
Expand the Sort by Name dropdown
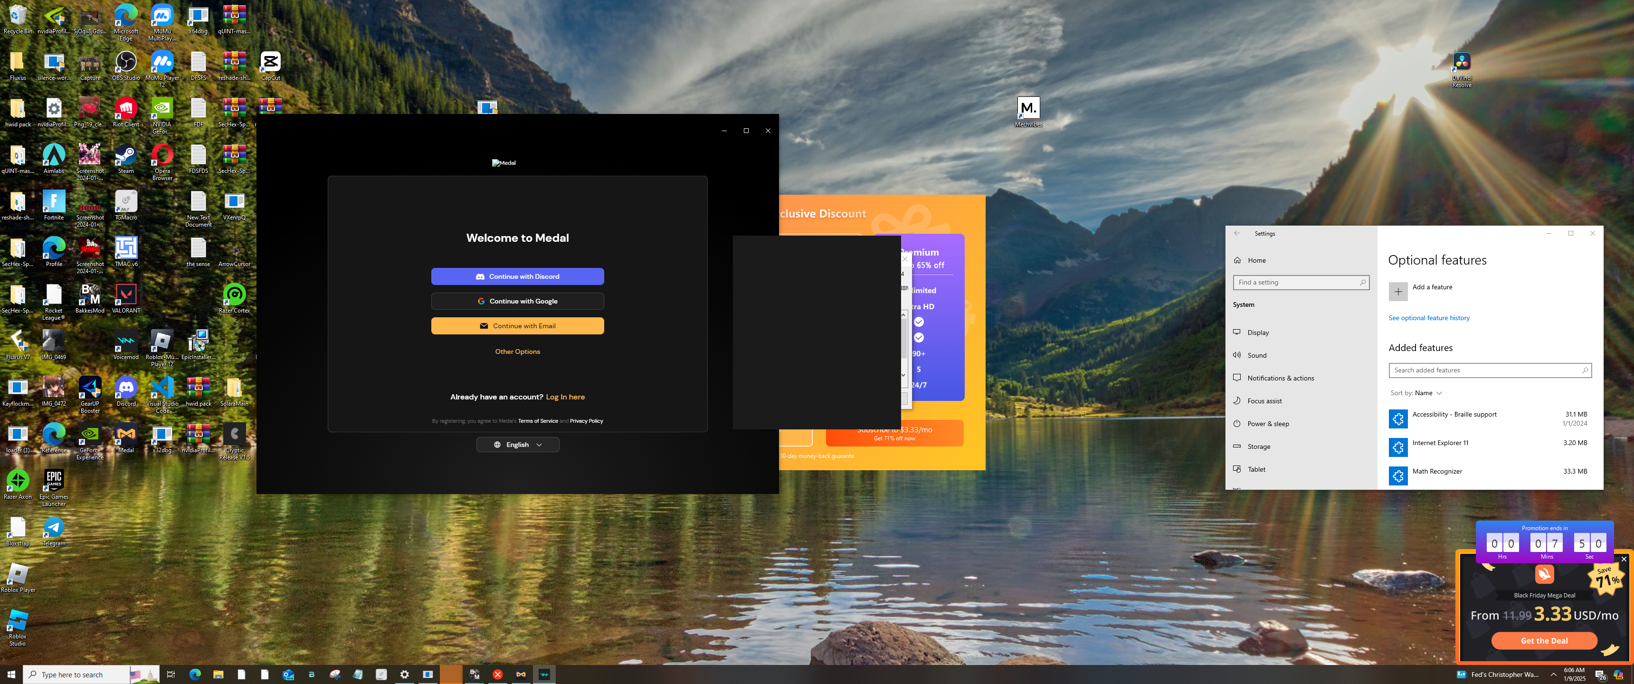coord(1416,393)
